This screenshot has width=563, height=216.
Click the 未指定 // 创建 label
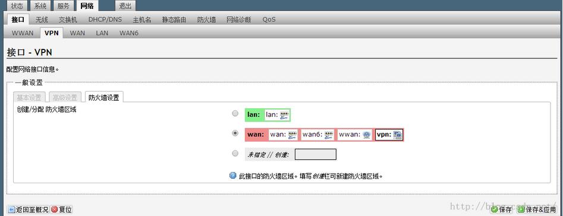point(269,155)
